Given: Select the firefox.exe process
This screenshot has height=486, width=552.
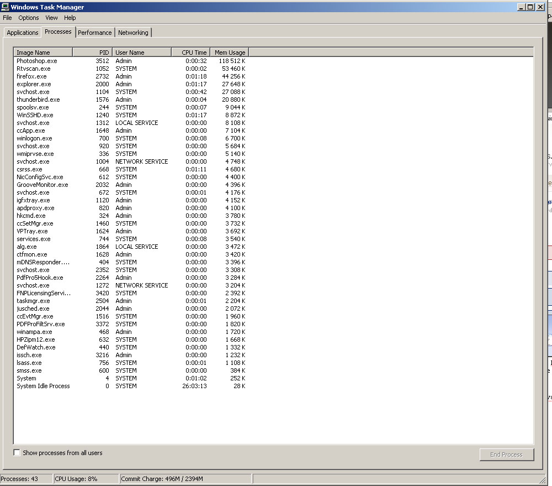Looking at the screenshot, I should (131, 76).
